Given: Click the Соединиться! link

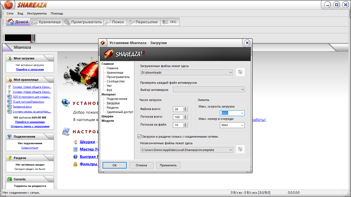Looking at the screenshot, I should point(30,148).
